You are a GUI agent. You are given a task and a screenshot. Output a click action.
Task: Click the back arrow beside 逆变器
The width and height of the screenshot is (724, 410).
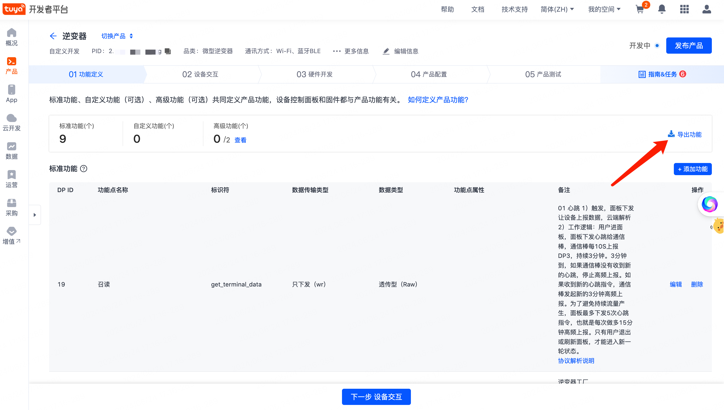pos(53,36)
